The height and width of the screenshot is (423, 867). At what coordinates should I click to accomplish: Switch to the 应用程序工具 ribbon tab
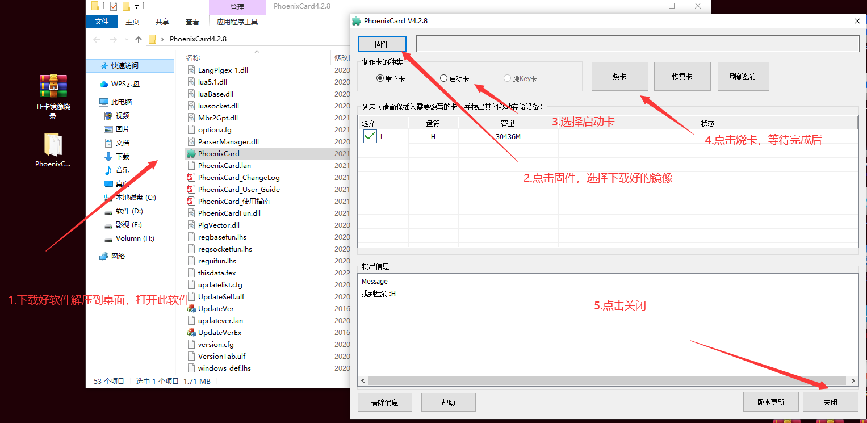pyautogui.click(x=237, y=22)
